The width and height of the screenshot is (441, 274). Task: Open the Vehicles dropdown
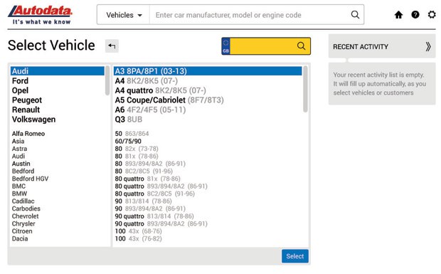coord(124,15)
